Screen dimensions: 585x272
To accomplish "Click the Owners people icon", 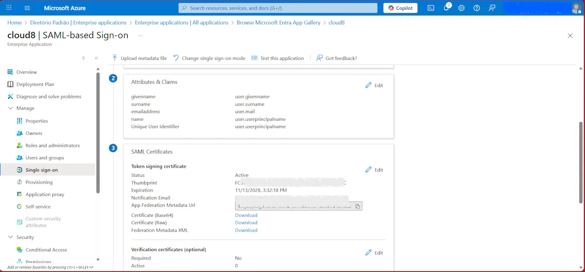I will coord(19,133).
